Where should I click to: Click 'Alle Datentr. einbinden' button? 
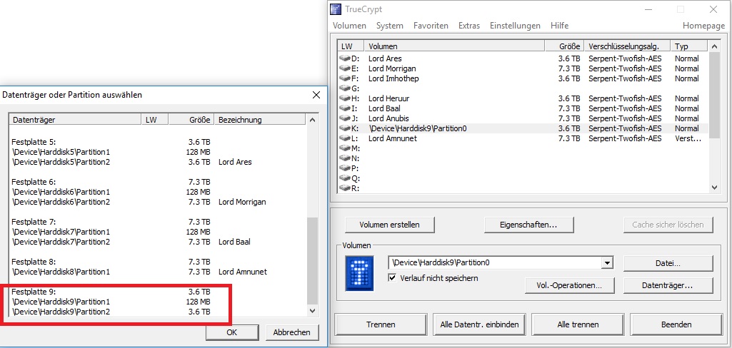479,324
